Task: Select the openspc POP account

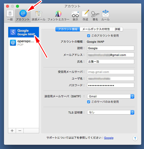Action: (24, 43)
